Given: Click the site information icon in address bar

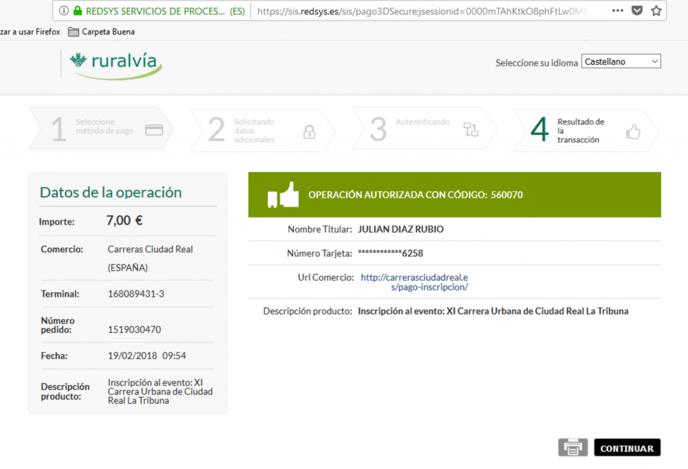Looking at the screenshot, I should tap(64, 11).
